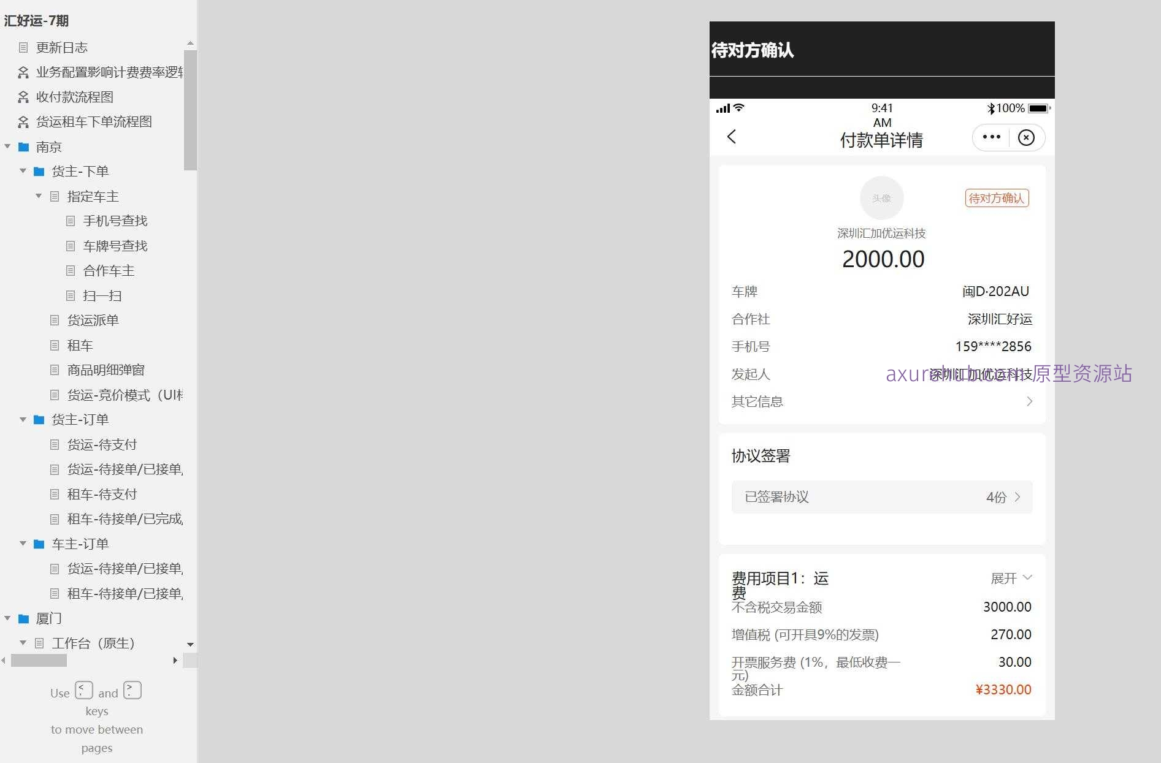The width and height of the screenshot is (1161, 763).
Task: Click flow icon beside 货运租车下单流程图
Action: click(x=23, y=122)
